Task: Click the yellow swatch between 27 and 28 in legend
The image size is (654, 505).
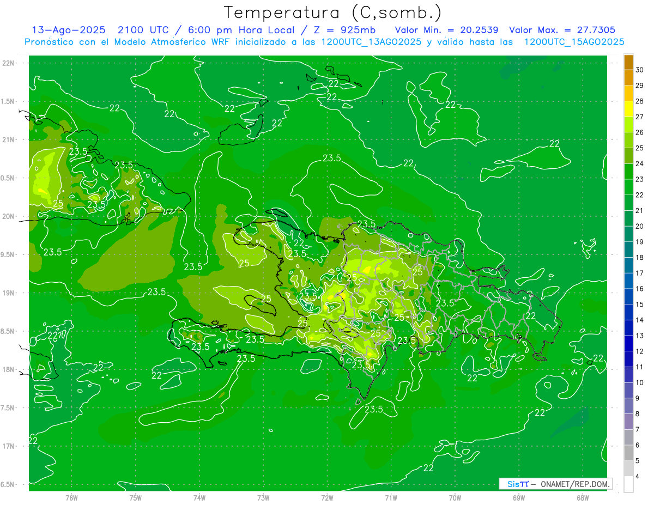Action: (628, 108)
